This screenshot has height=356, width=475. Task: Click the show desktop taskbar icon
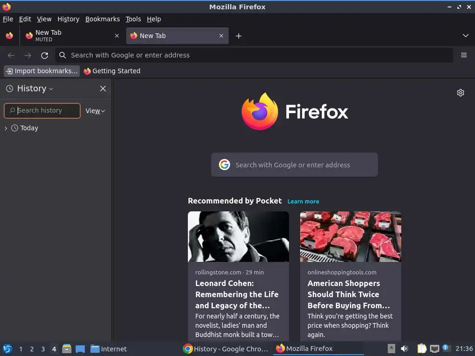[x=80, y=349]
